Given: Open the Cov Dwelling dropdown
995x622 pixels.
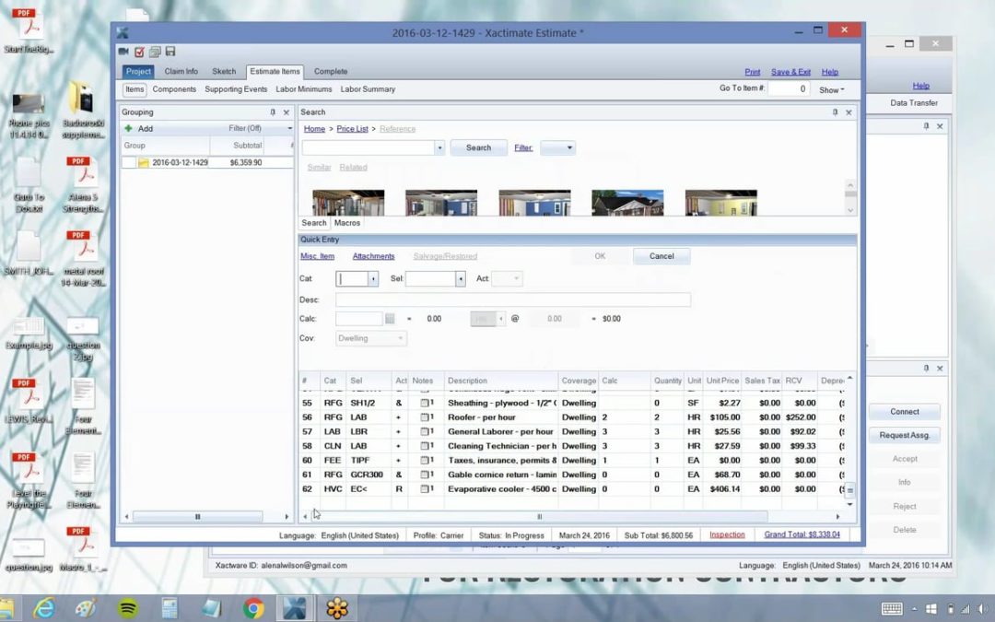Looking at the screenshot, I should pos(371,338).
